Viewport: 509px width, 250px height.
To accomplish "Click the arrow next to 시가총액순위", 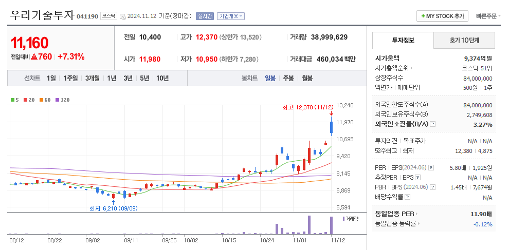I will (412, 68).
